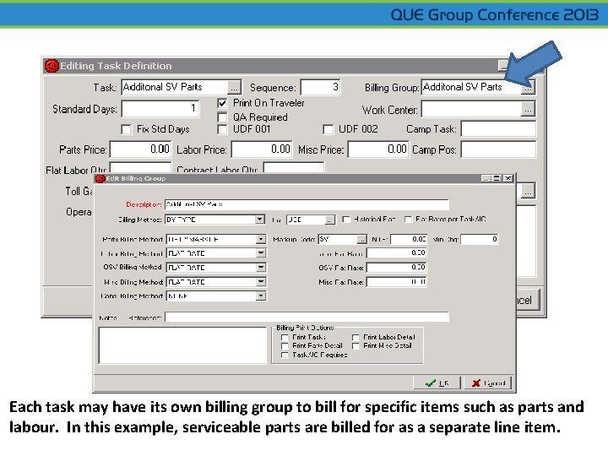
Task: Click the Markup Code field
Action: [x=337, y=239]
